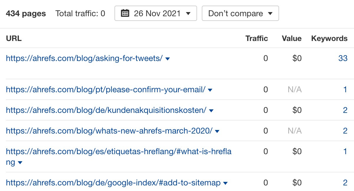Expand caret beside google-index sitemap URL
Image resolution: width=354 pixels, height=191 pixels.
tap(225, 183)
